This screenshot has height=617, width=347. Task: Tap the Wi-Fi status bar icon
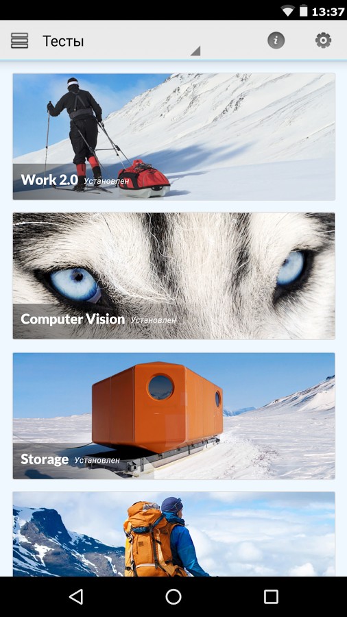(x=288, y=12)
